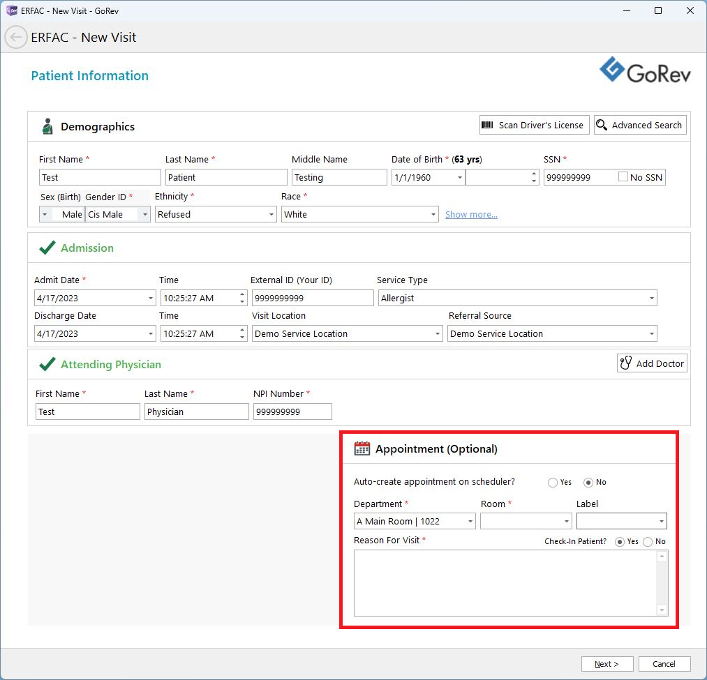Click the demographics First Name field
Viewport: 707px width, 680px height.
point(100,178)
